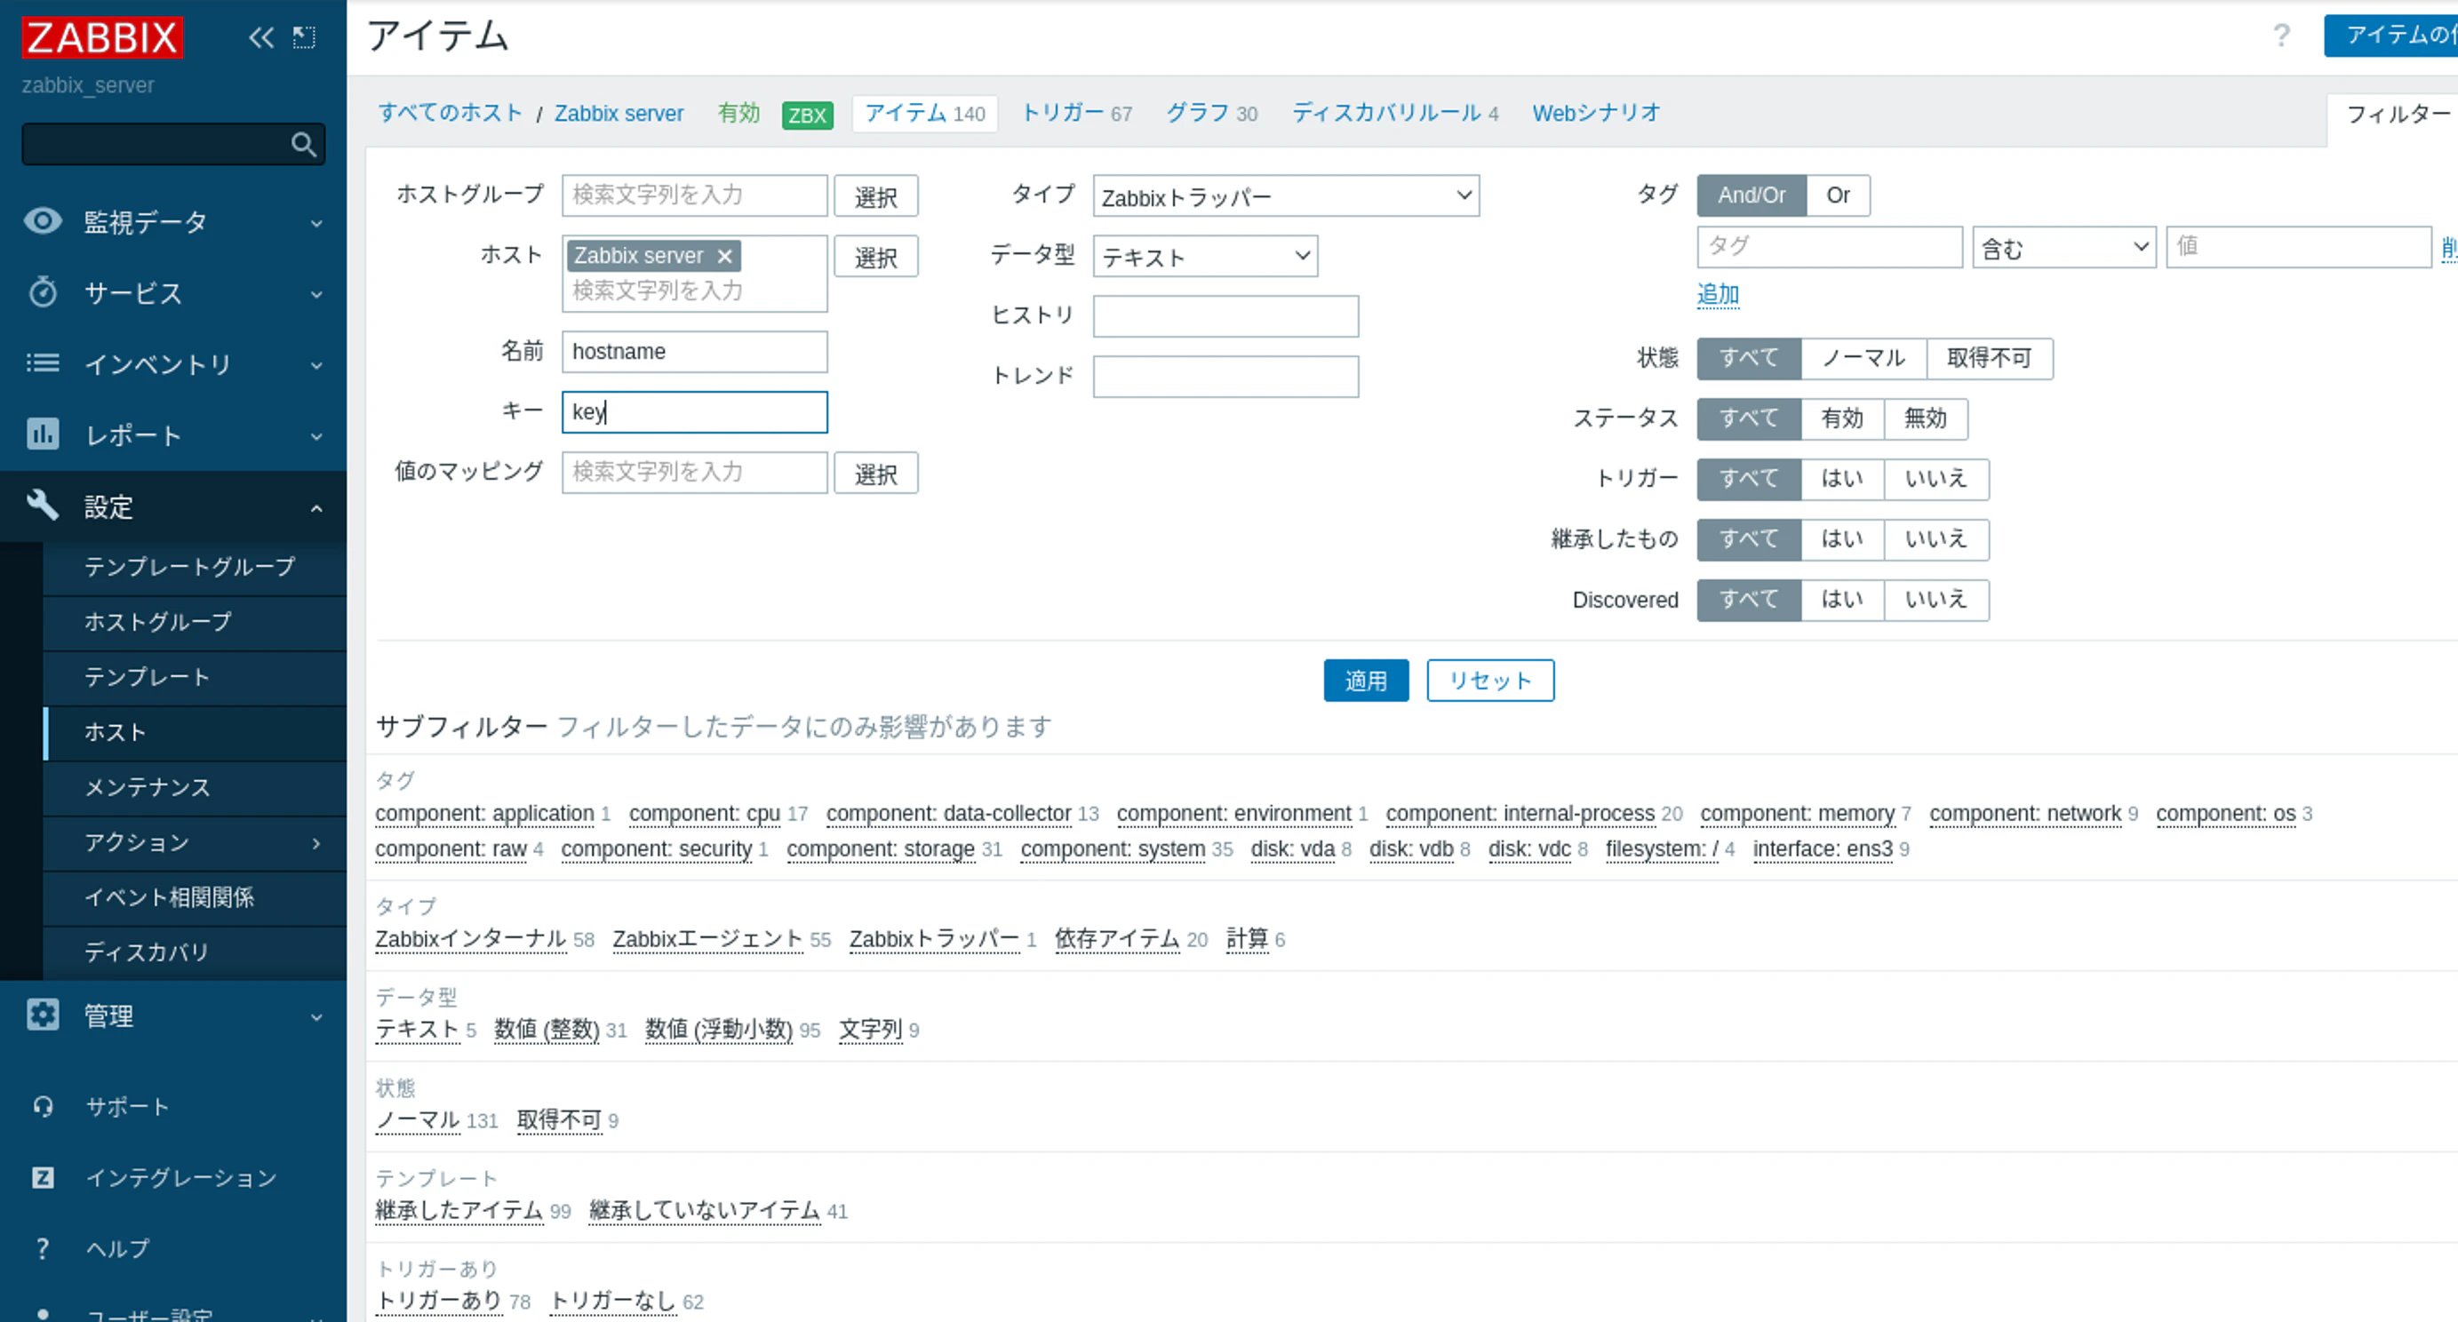Select Or tag evaluation

pos(1838,195)
